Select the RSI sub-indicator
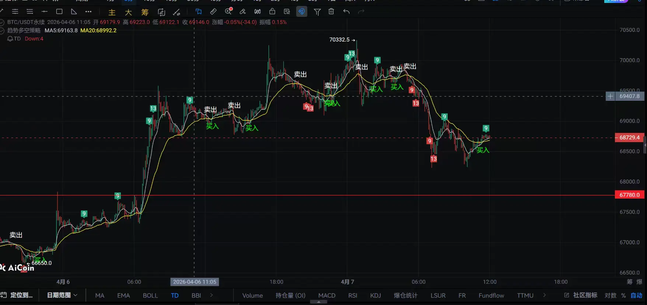Viewport: 647px width, 305px height. (x=353, y=295)
